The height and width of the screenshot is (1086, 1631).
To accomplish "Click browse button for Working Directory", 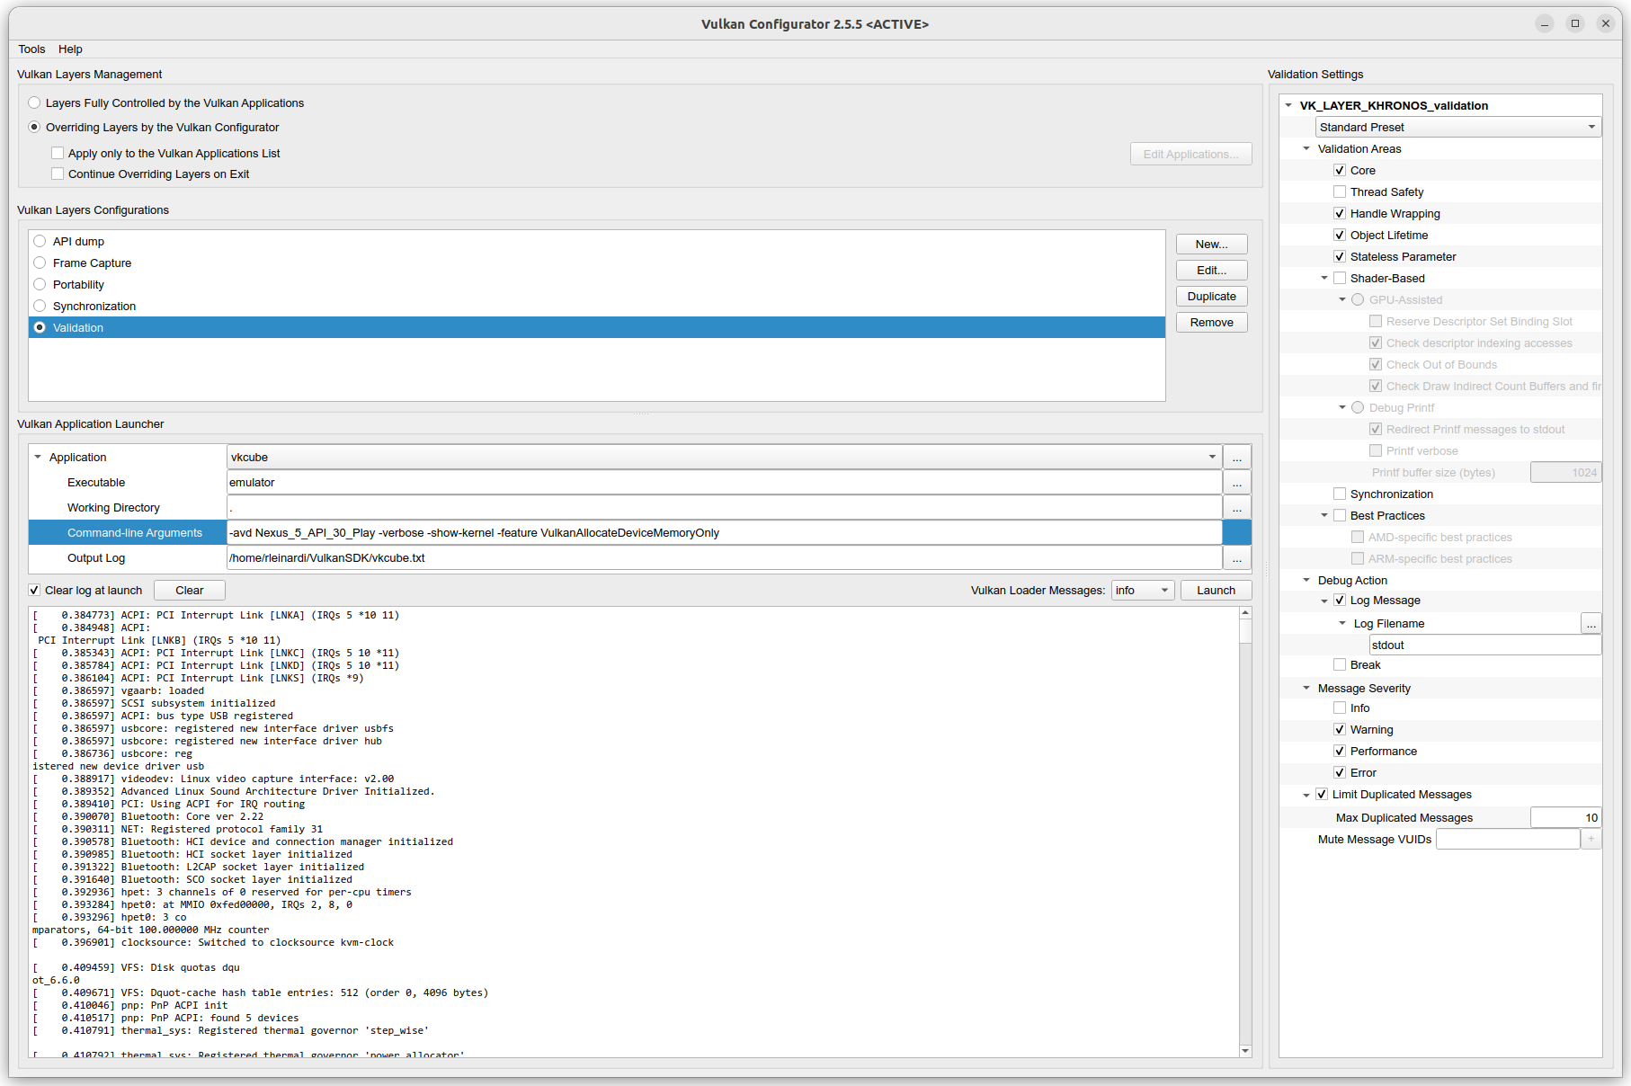I will tap(1236, 508).
